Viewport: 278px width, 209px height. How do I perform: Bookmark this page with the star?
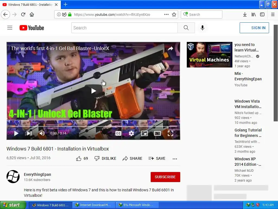(x=174, y=15)
